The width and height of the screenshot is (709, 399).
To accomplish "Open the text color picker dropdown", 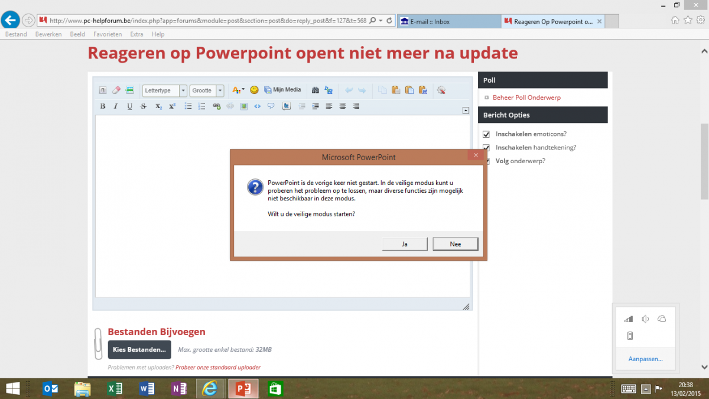I will click(238, 90).
